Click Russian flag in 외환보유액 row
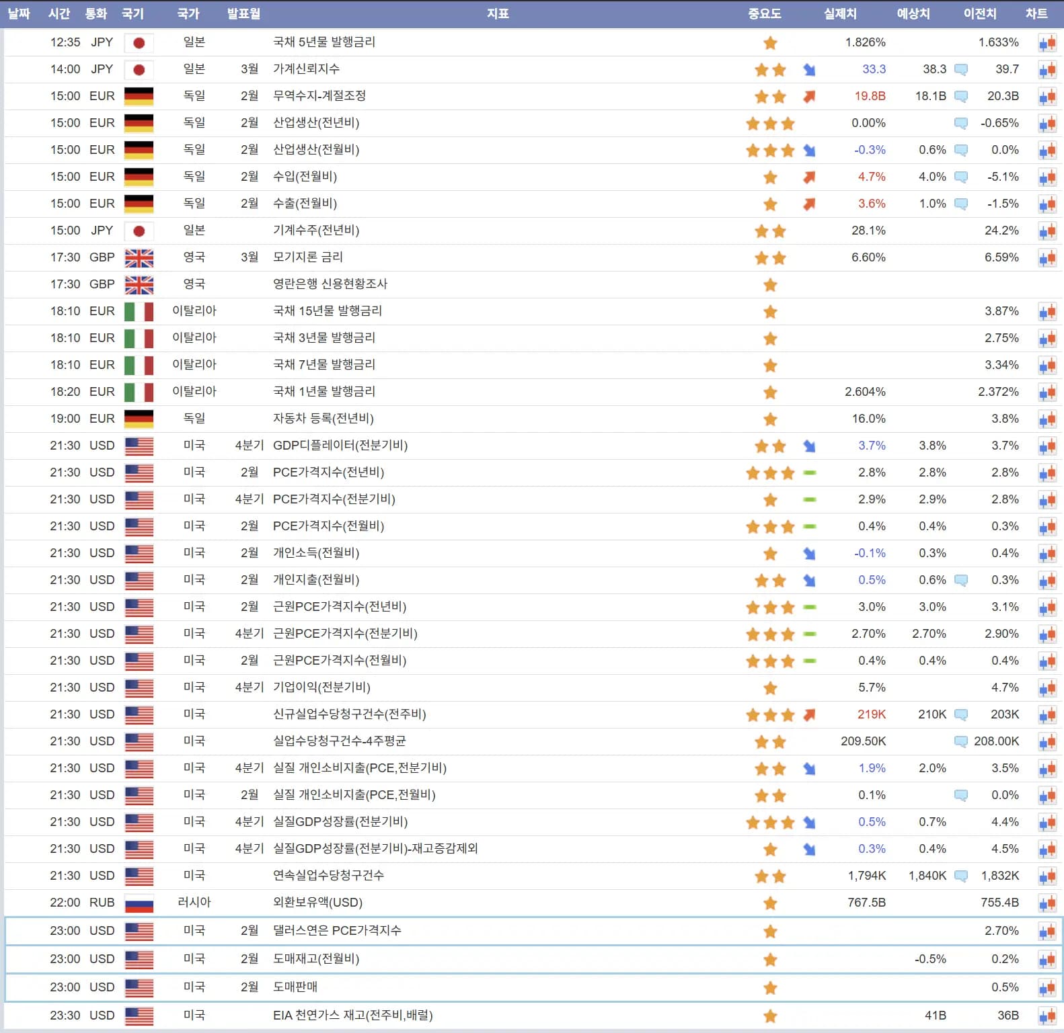The image size is (1064, 1033). pyautogui.click(x=139, y=903)
